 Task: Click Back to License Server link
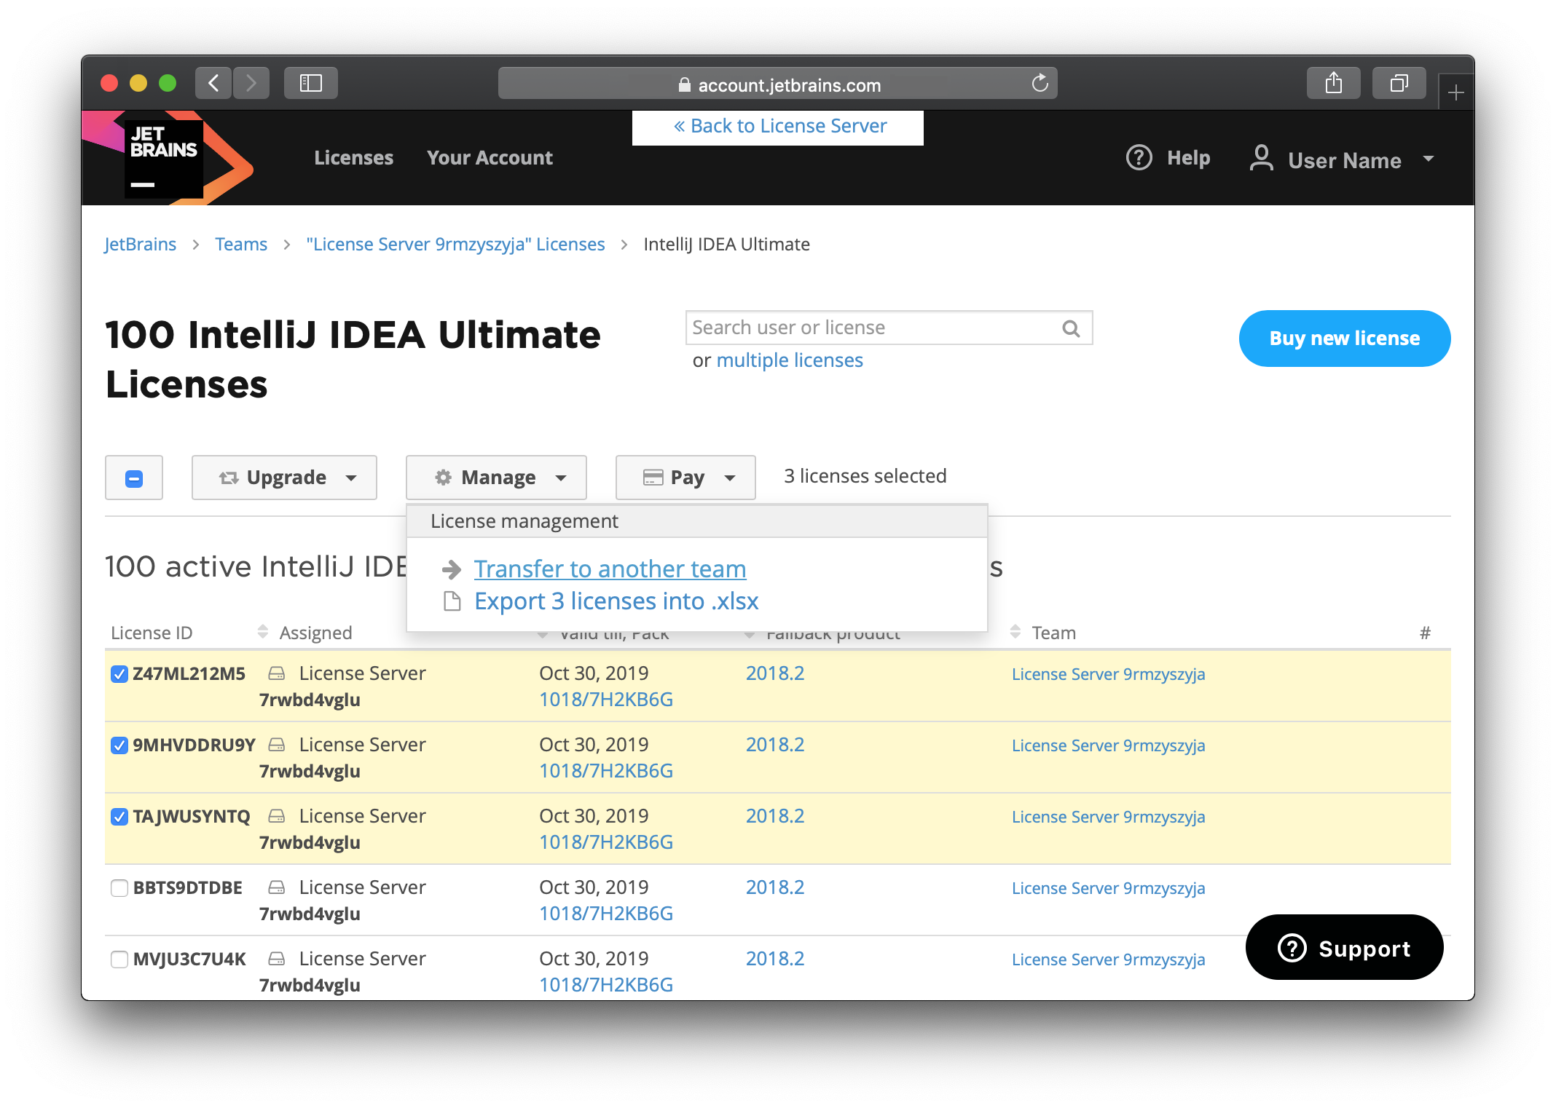coord(781,124)
